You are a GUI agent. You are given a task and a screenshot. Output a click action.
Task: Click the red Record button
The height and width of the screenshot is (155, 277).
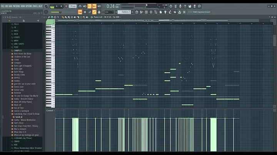[x=66, y=6]
